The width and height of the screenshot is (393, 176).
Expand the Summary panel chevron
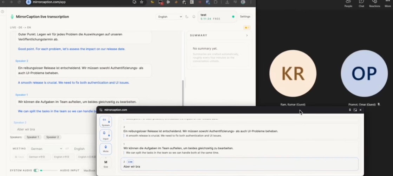(247, 35)
